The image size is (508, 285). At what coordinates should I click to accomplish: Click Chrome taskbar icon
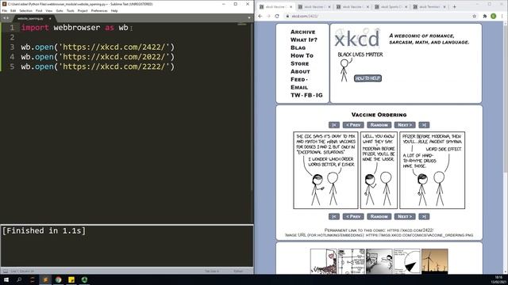58,279
